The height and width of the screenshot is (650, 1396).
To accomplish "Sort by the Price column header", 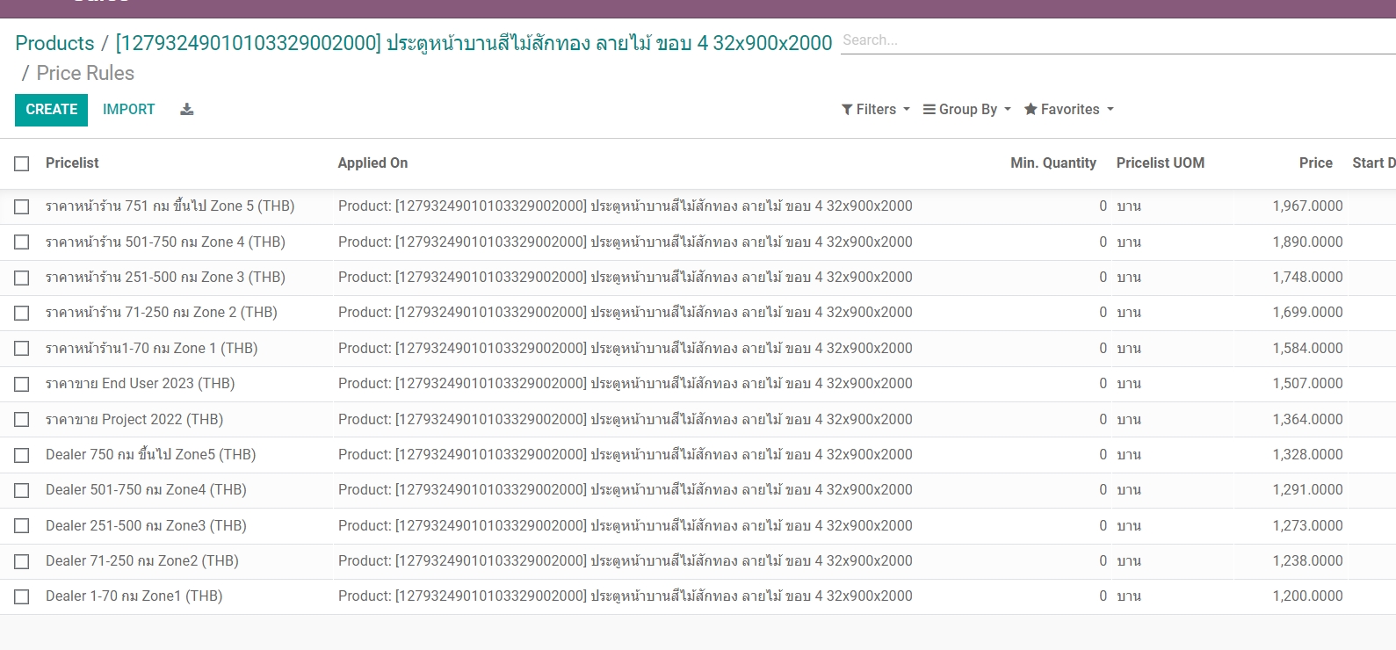I will [x=1315, y=163].
